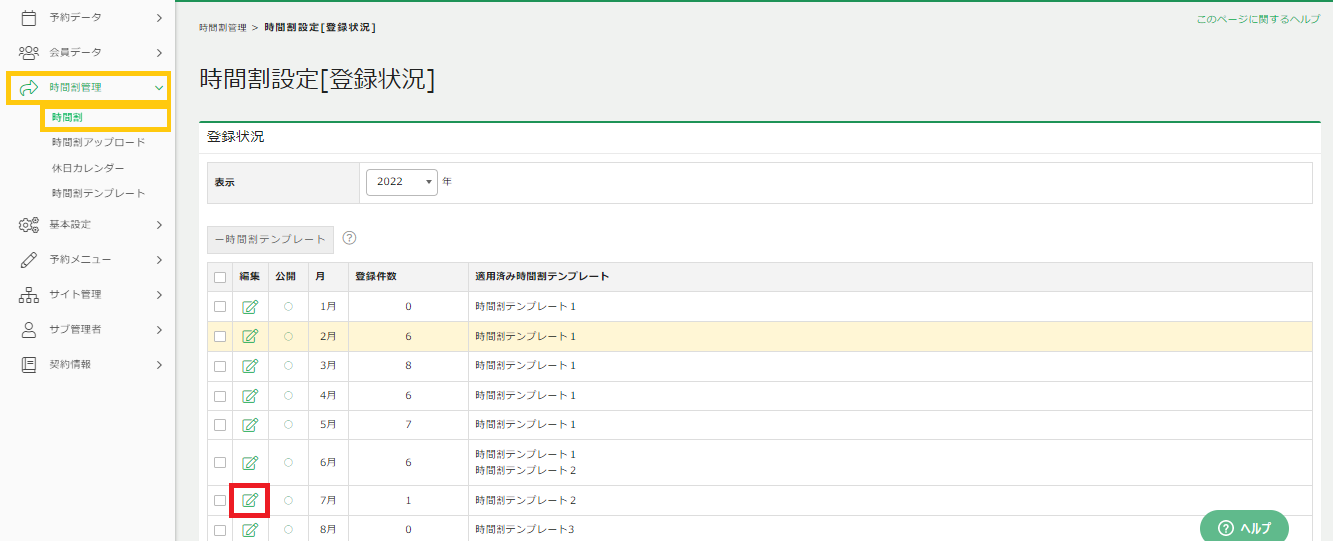Open edit icon for 4月 row
This screenshot has width=1333, height=541.
click(250, 397)
